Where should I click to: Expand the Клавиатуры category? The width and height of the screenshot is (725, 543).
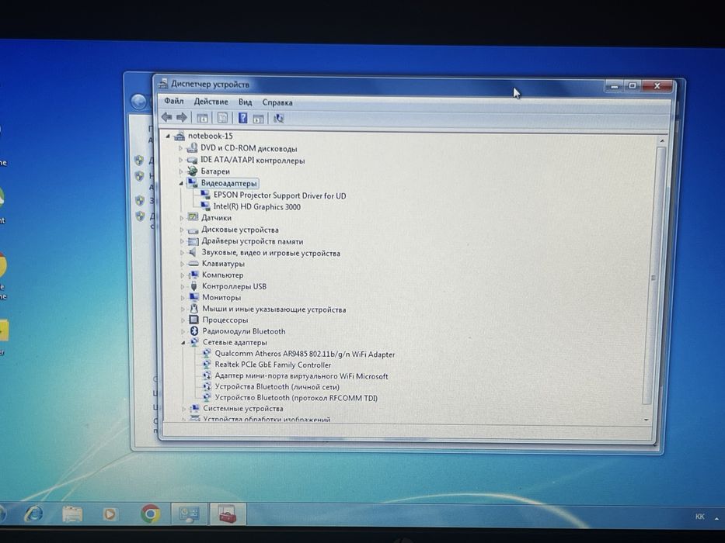tap(182, 264)
